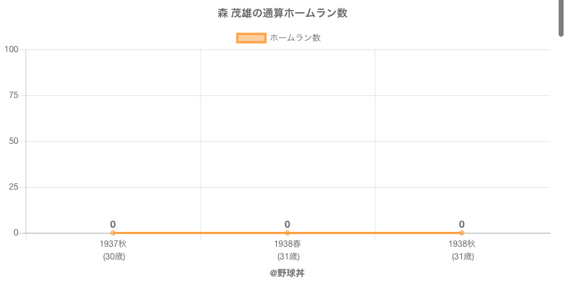Screen dimensions: 565x282
Task: Click the (30歳) age label
Action: pyautogui.click(x=113, y=257)
